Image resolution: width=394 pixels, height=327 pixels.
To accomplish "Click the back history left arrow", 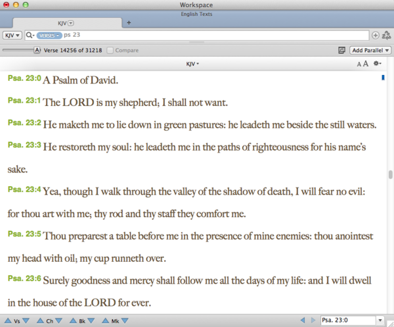I will [303, 320].
